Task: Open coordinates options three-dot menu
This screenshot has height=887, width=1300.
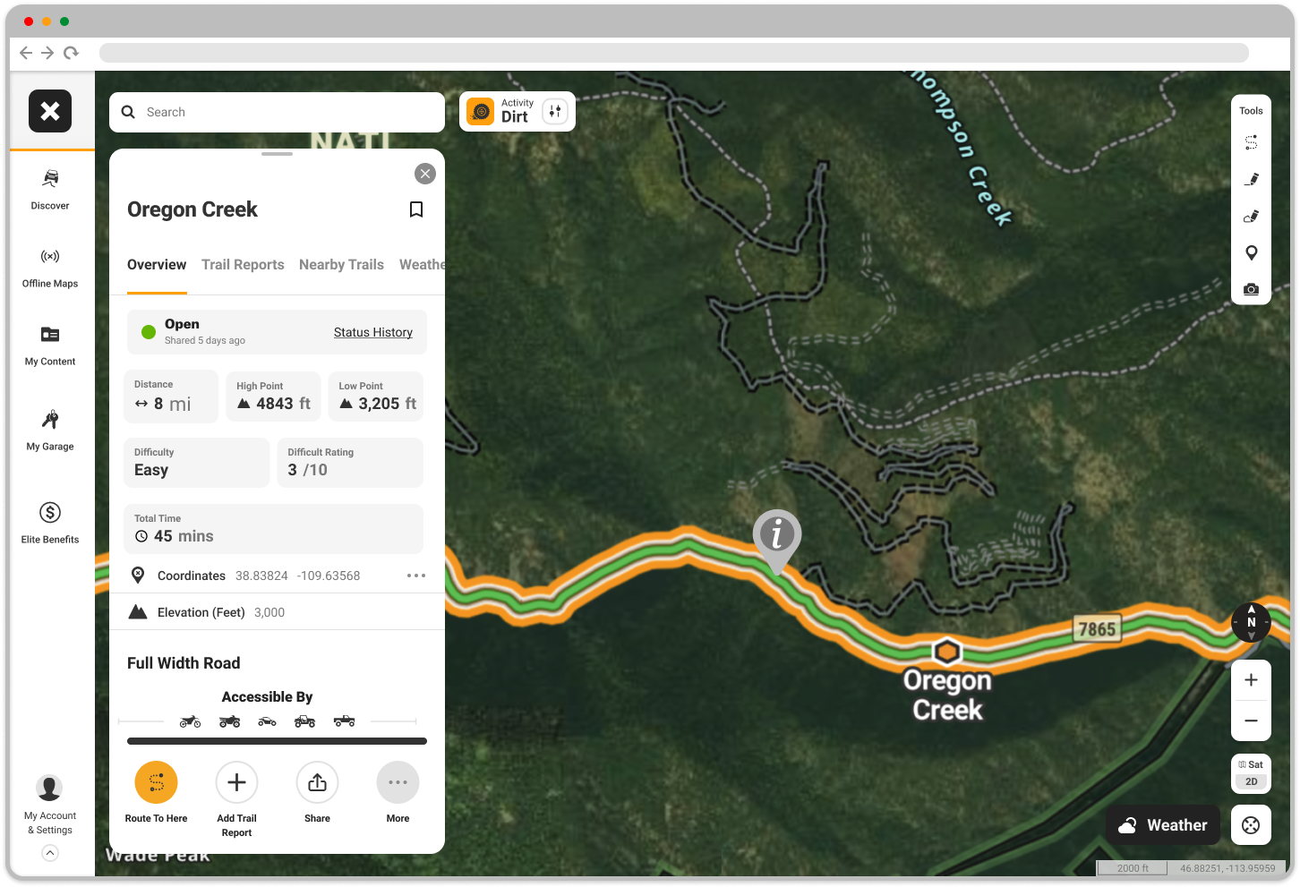Action: click(x=416, y=576)
